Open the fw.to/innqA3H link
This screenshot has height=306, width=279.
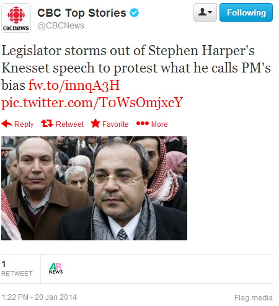tap(74, 85)
